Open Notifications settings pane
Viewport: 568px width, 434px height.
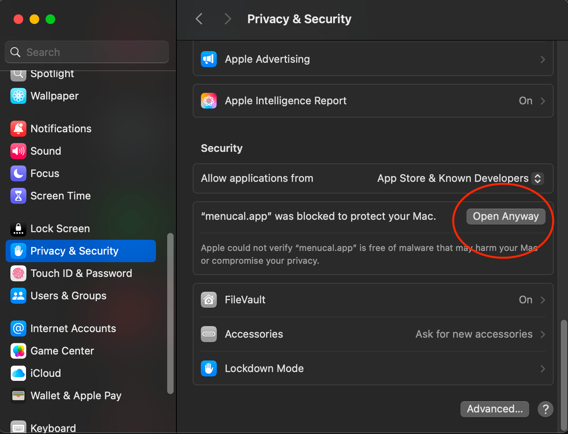click(81, 129)
